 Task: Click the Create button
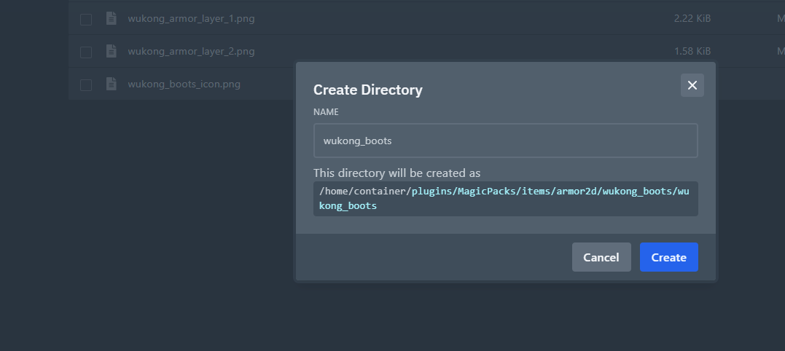(668, 257)
